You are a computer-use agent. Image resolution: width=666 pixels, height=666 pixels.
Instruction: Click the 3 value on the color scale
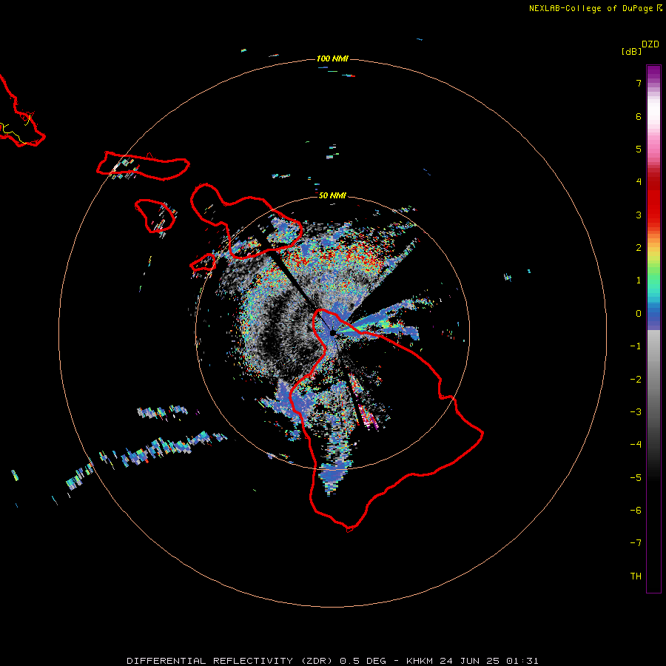tap(639, 215)
